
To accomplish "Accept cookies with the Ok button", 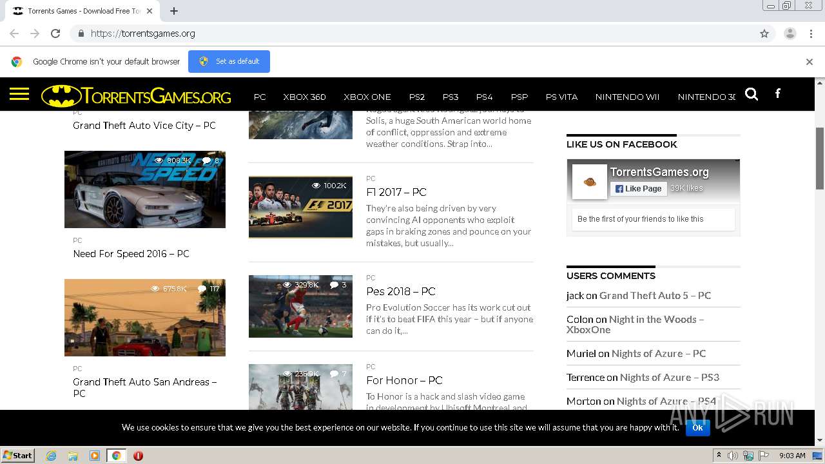I will point(697,427).
